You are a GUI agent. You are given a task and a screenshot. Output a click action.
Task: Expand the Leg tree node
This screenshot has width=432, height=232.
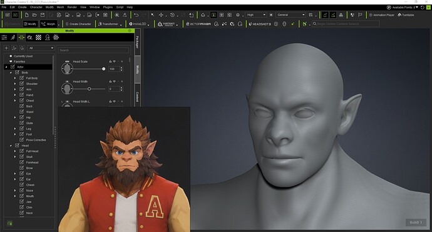15,129
